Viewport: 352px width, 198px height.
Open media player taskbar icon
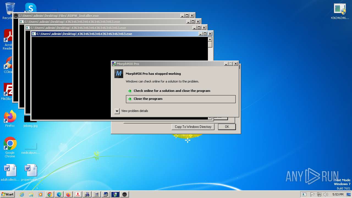click(x=40, y=194)
